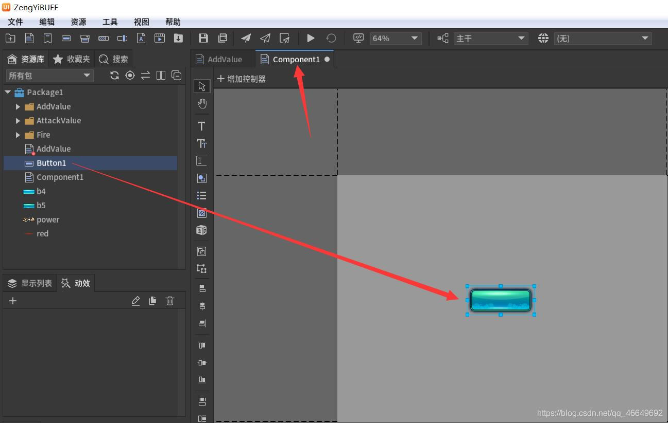The height and width of the screenshot is (423, 668).
Task: Switch to the 搜索 search tab
Action: (113, 59)
